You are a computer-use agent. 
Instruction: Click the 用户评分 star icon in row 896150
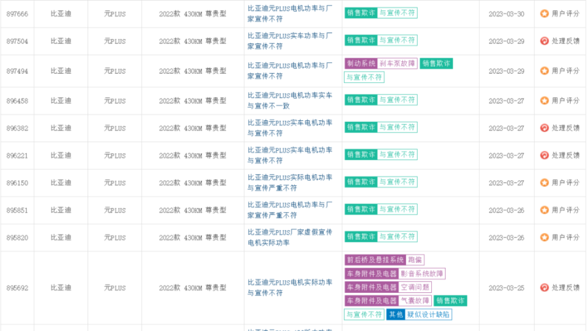point(544,183)
